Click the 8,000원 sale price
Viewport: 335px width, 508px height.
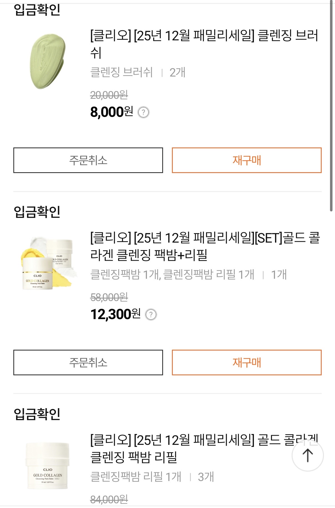pos(112,112)
